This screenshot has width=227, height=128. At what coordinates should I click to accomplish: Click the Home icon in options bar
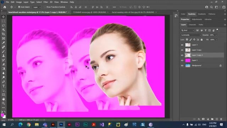point(5,7)
